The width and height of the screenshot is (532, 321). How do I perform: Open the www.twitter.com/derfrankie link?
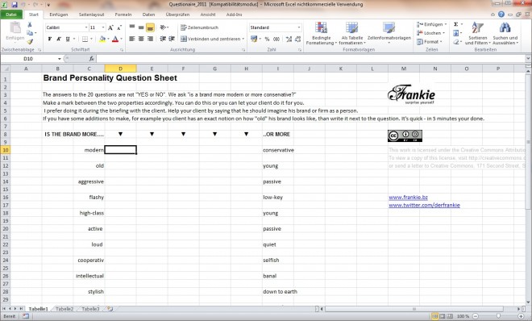pos(424,205)
